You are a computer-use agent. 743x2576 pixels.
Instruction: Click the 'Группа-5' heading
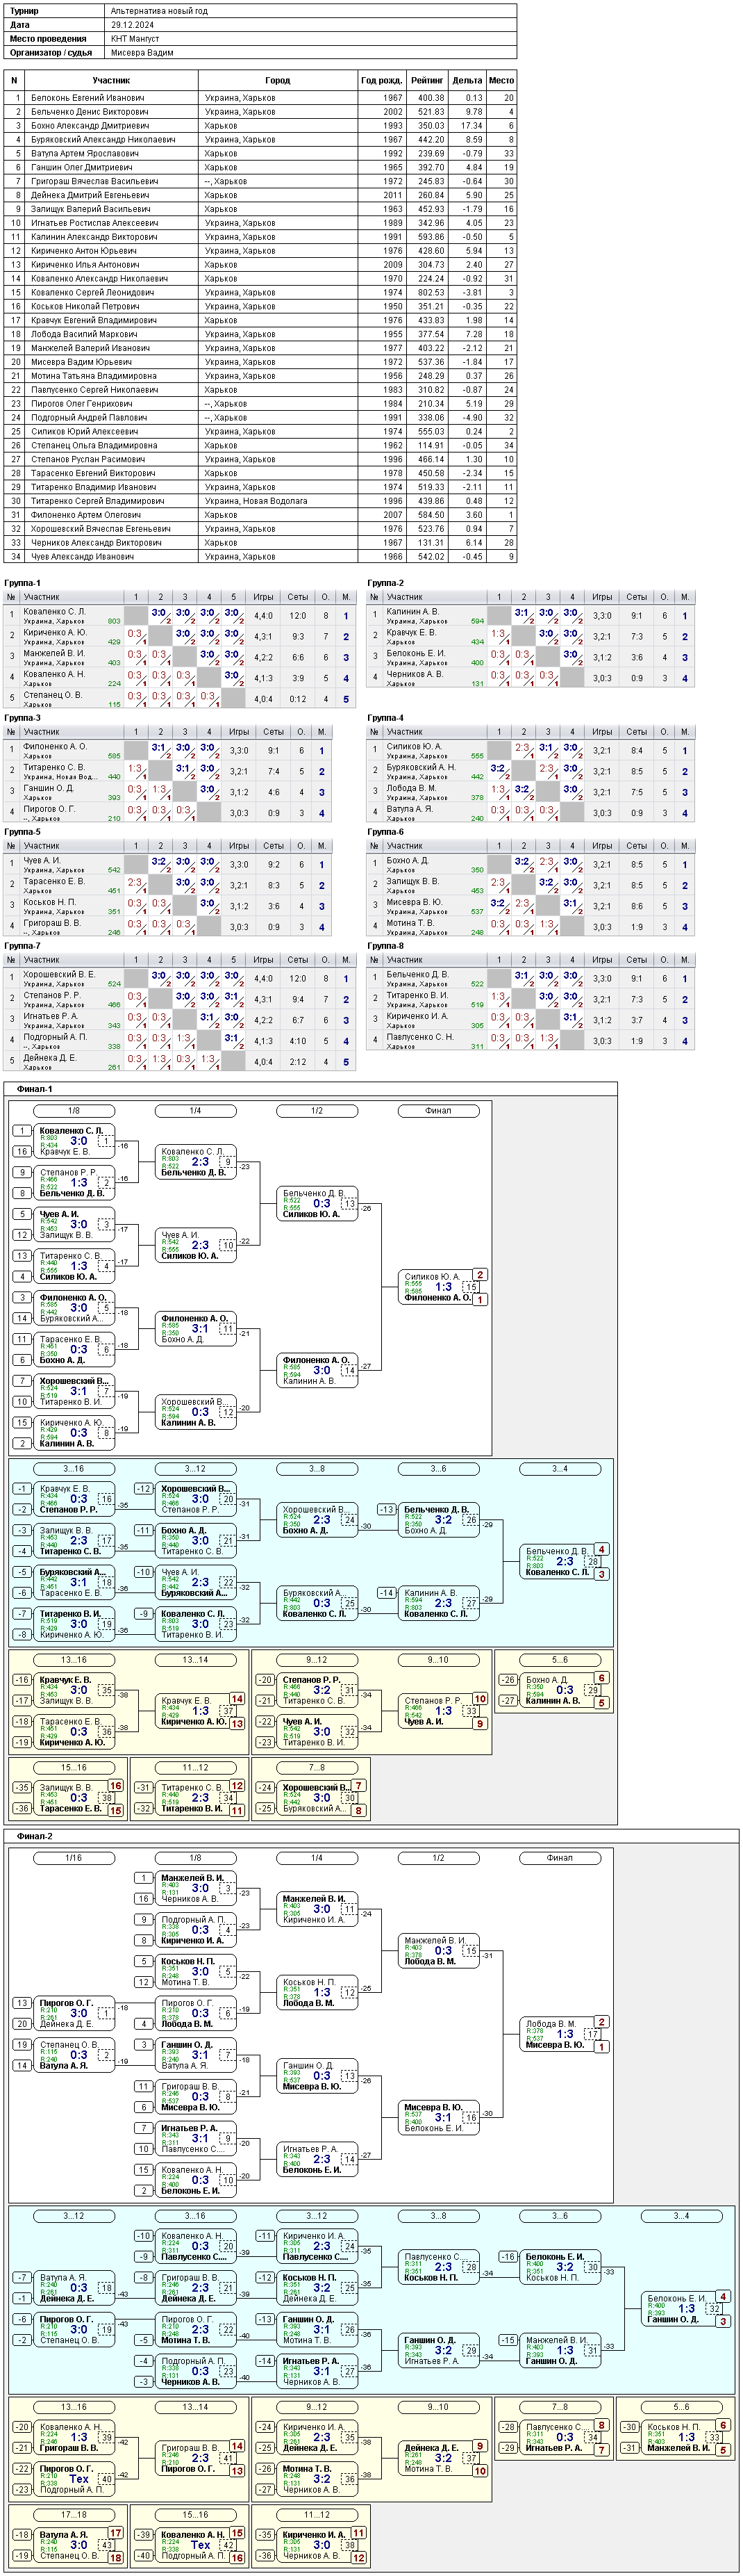coord(23,832)
